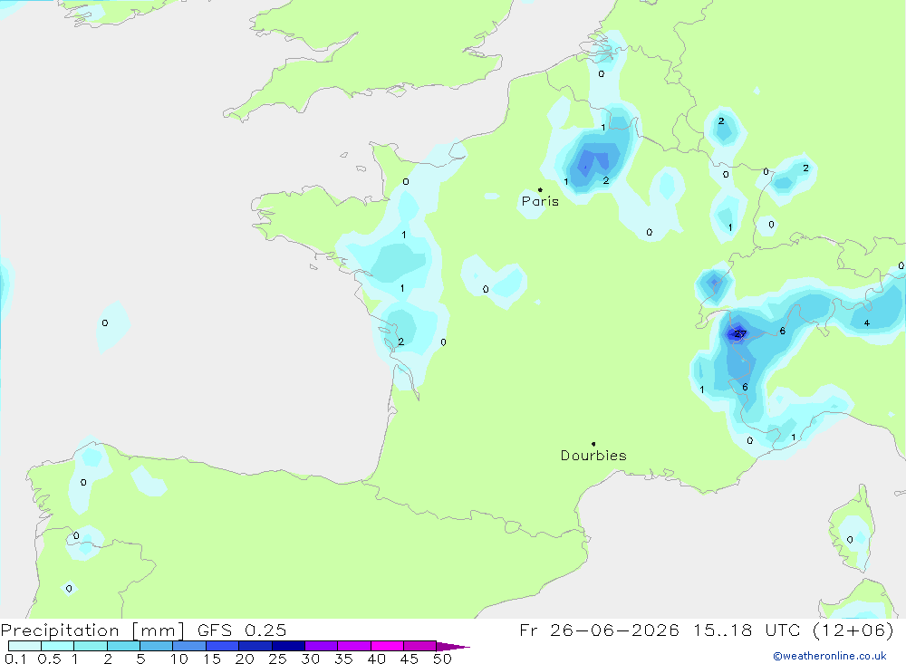Click legend scale label '25'

277,659
